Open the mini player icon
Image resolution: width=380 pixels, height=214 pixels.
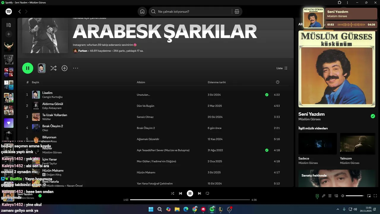(369, 196)
